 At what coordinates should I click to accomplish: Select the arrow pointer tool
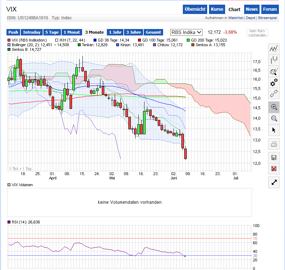(274, 130)
